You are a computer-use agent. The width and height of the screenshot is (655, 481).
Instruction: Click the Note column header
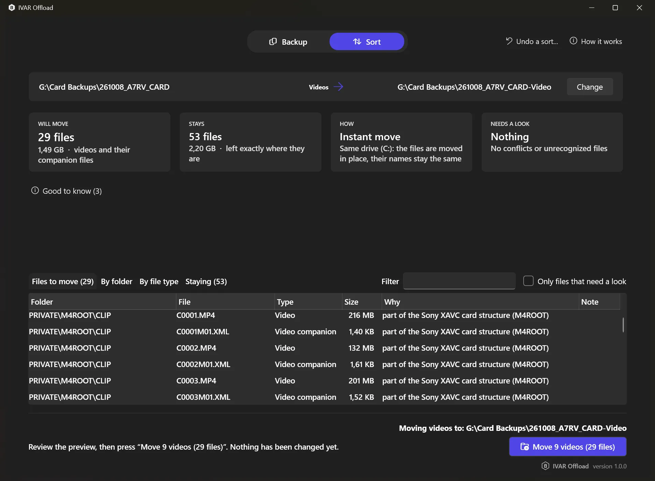pos(599,302)
